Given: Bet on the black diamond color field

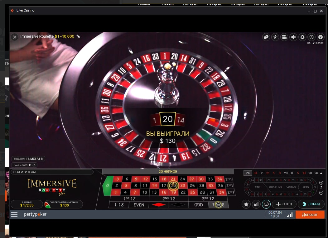Looking at the screenshot, I should (178, 205).
